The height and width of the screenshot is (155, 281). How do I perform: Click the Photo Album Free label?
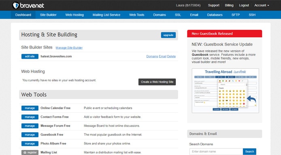click(53, 144)
